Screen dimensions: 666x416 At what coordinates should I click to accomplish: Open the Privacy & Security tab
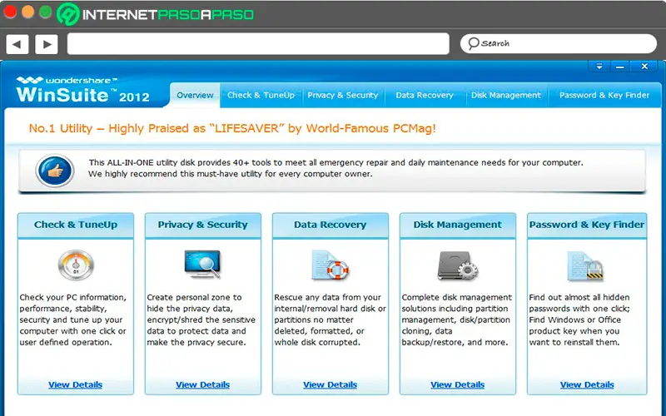point(343,95)
